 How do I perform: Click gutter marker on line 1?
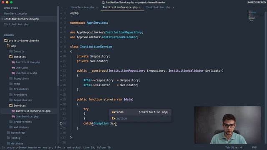pos(61,13)
